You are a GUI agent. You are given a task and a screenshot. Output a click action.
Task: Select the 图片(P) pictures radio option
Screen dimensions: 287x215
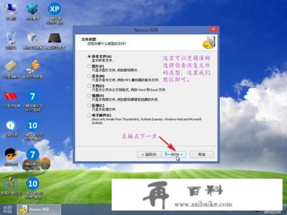pos(89,66)
